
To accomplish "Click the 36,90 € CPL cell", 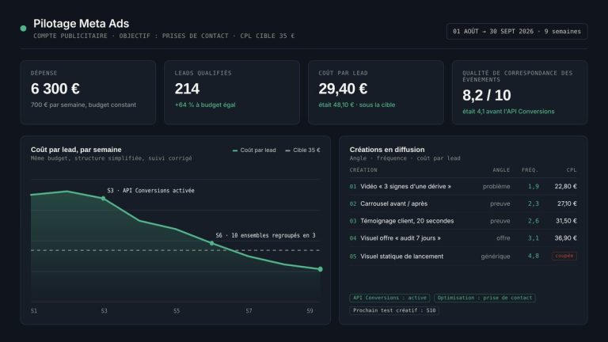I will coord(565,238).
